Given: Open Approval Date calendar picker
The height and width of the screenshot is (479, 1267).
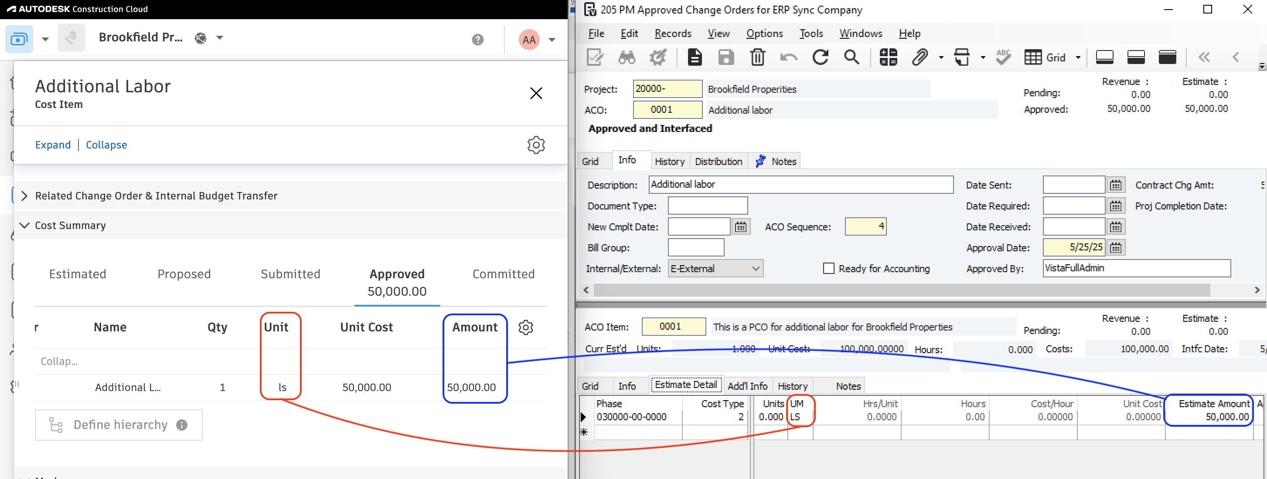Looking at the screenshot, I should pos(1116,248).
